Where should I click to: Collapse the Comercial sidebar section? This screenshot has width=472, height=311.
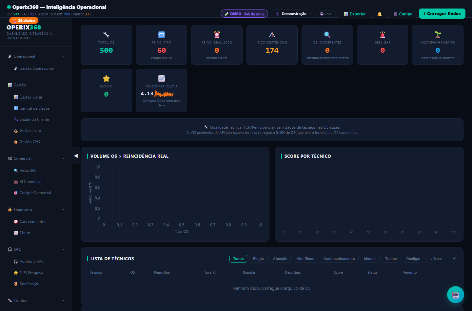point(36,158)
